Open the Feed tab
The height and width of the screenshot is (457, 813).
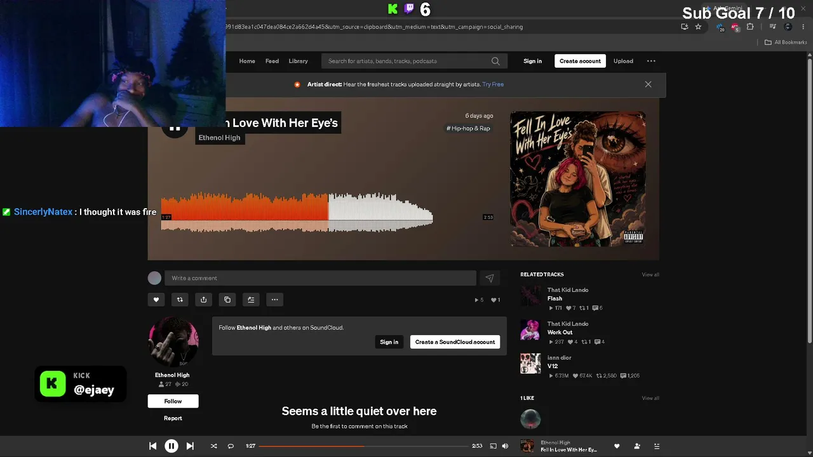tap(272, 61)
